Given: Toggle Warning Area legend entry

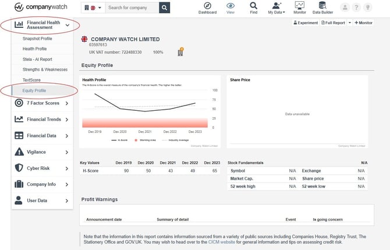Looking at the screenshot, I should tap(145, 140).
